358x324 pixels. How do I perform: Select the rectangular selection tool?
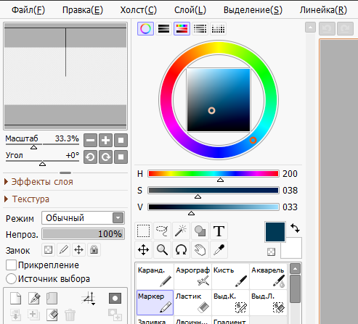coord(144,230)
